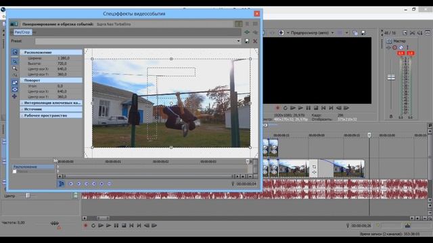Toggle Show Properties button in Pan/Crop tools

pos(15,52)
